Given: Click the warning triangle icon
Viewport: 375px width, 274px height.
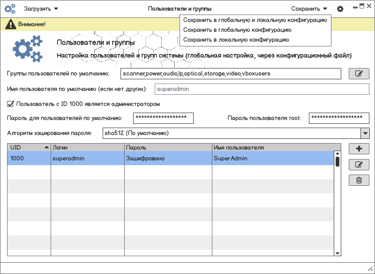Looking at the screenshot, I should (10, 24).
